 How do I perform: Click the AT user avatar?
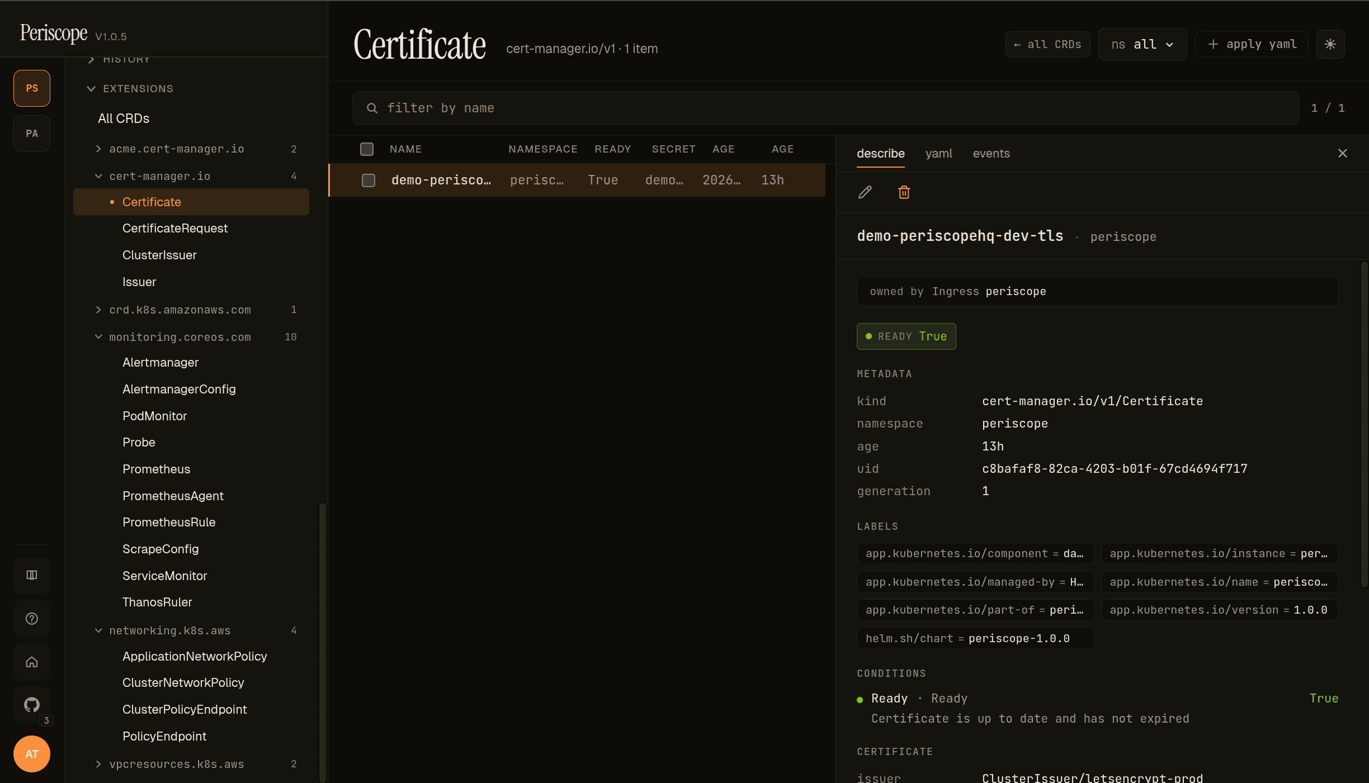pyautogui.click(x=32, y=754)
